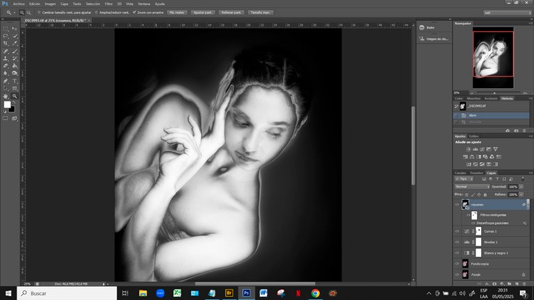Click 'Rellenar pant.' button
Image resolution: width=534 pixels, height=300 pixels.
[x=232, y=12]
